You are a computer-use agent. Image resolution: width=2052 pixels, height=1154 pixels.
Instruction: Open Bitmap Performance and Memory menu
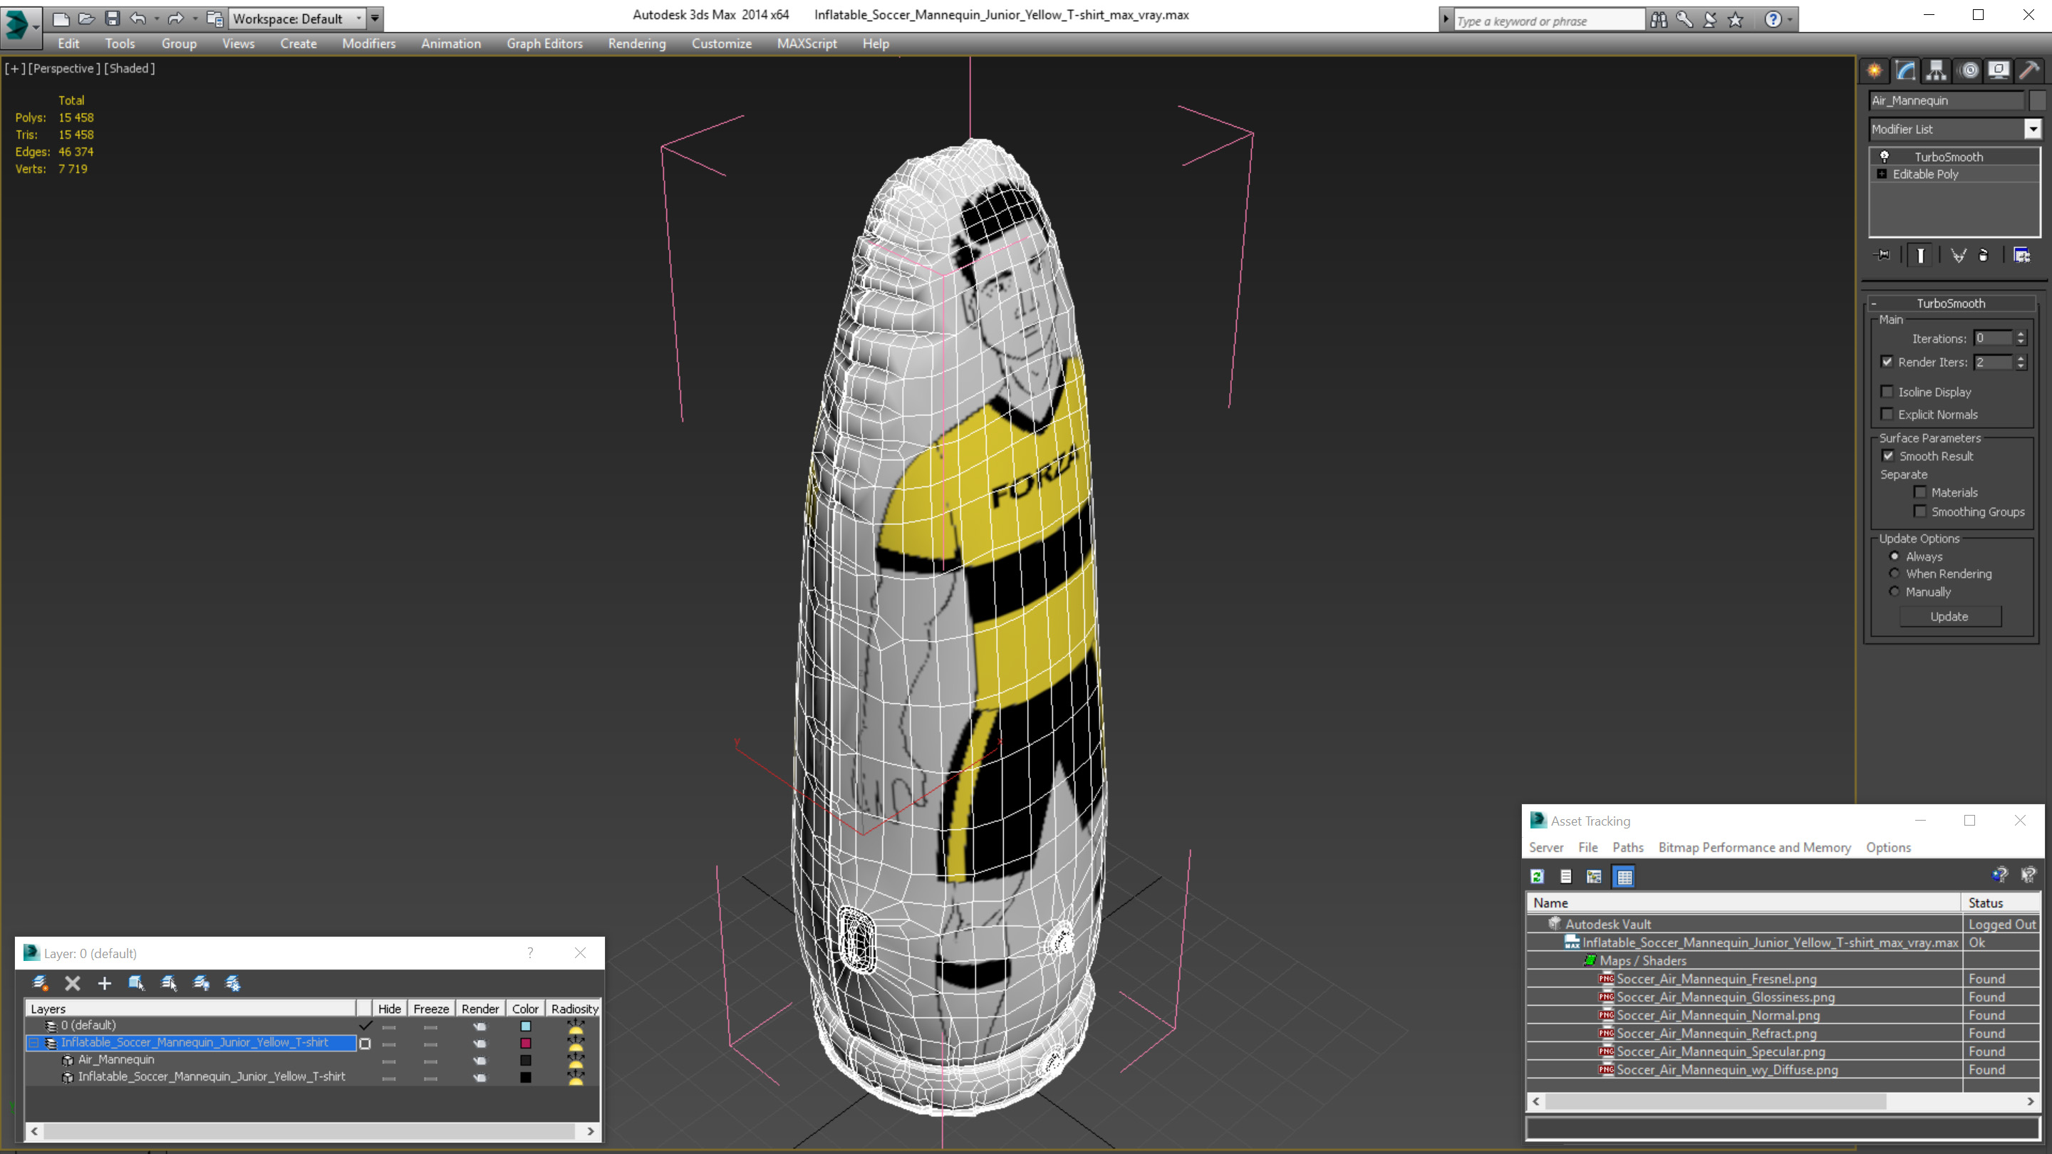pyautogui.click(x=1754, y=848)
